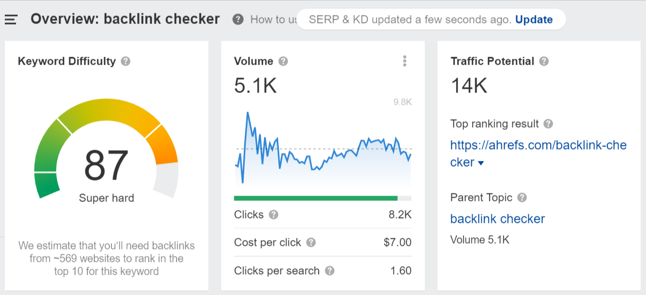Click help icon beside Cost per click
This screenshot has height=295, width=646.
pyautogui.click(x=311, y=243)
